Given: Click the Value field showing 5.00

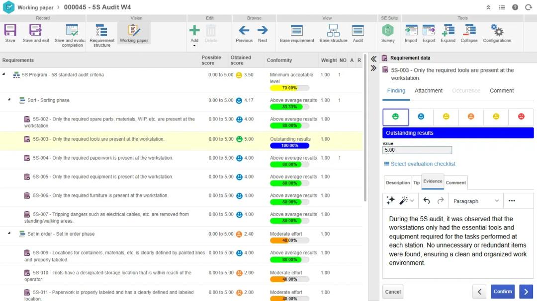Looking at the screenshot, I should point(417,150).
